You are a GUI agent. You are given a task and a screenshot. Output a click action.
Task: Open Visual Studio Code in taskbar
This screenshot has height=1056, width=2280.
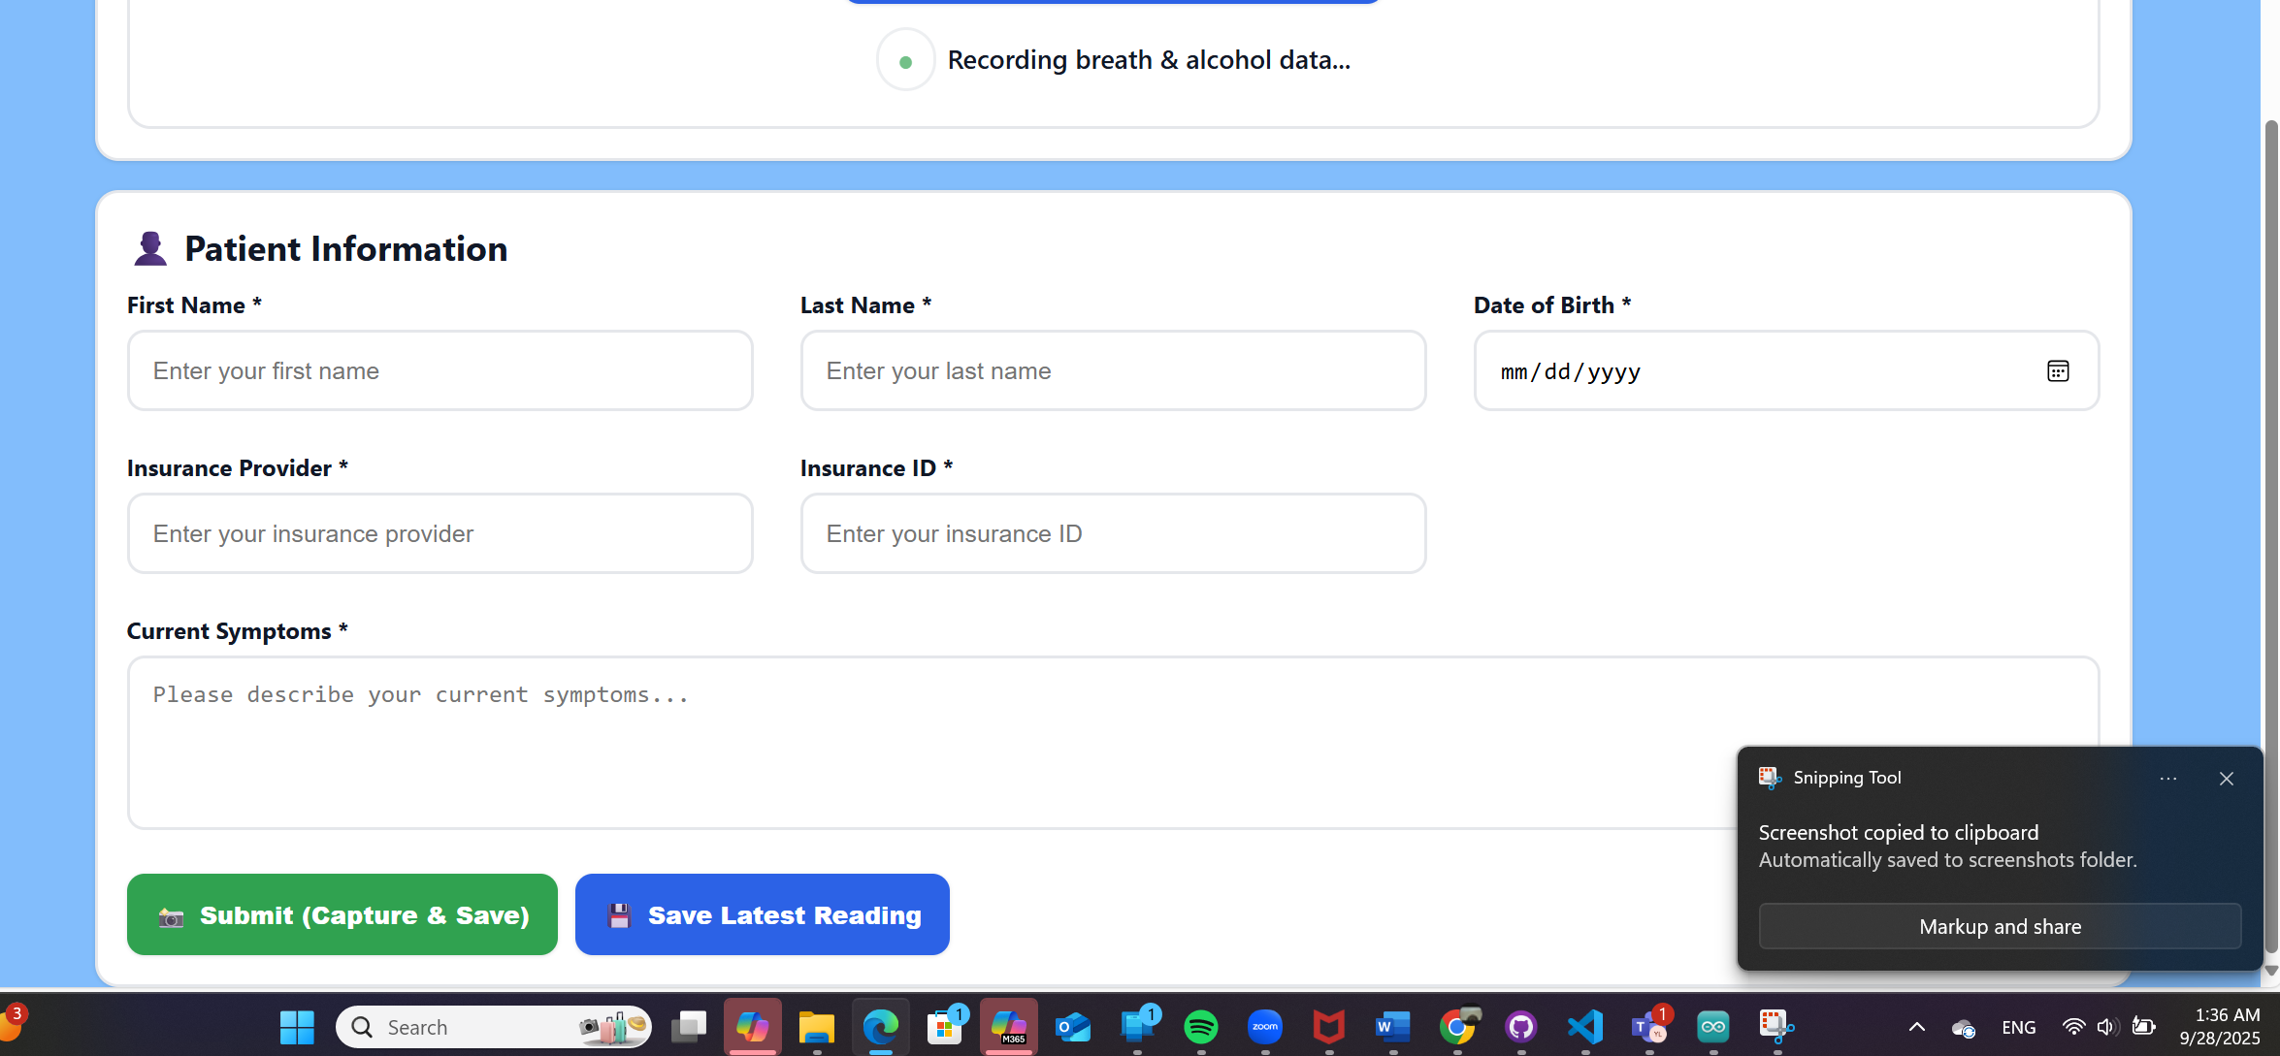tap(1584, 1027)
